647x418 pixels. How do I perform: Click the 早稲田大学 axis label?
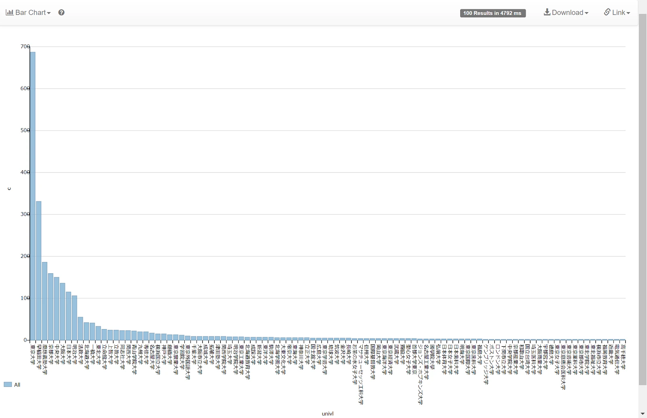pos(39,357)
